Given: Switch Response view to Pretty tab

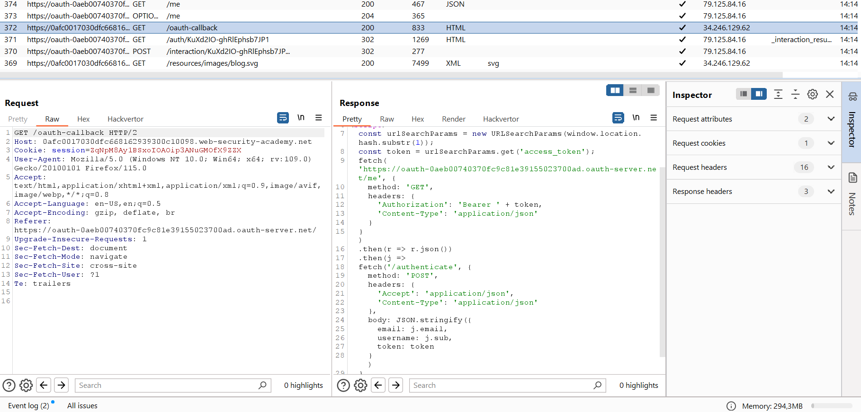Looking at the screenshot, I should pyautogui.click(x=352, y=119).
